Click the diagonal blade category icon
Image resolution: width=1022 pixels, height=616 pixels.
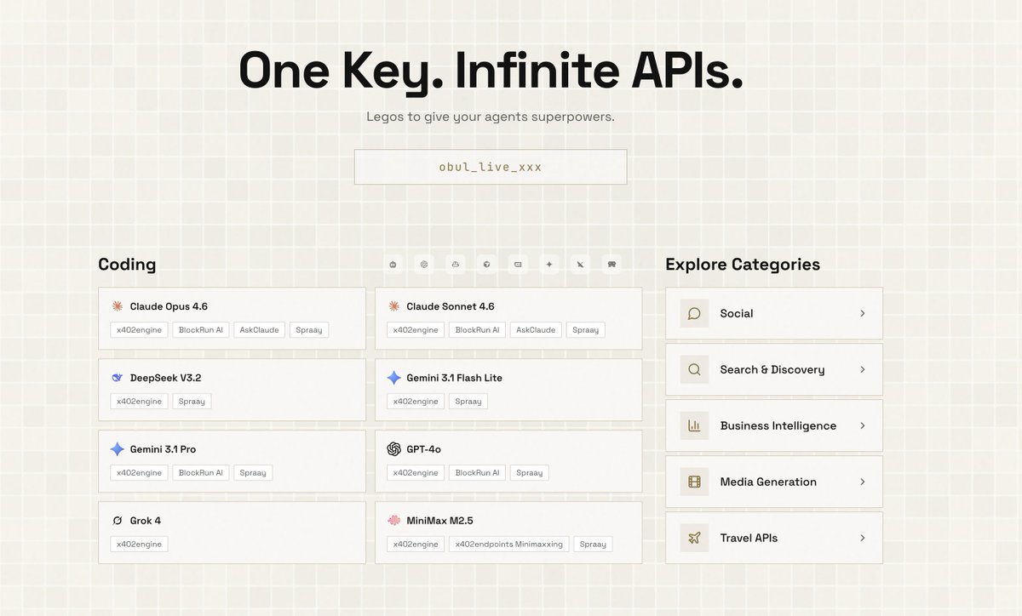(x=580, y=265)
